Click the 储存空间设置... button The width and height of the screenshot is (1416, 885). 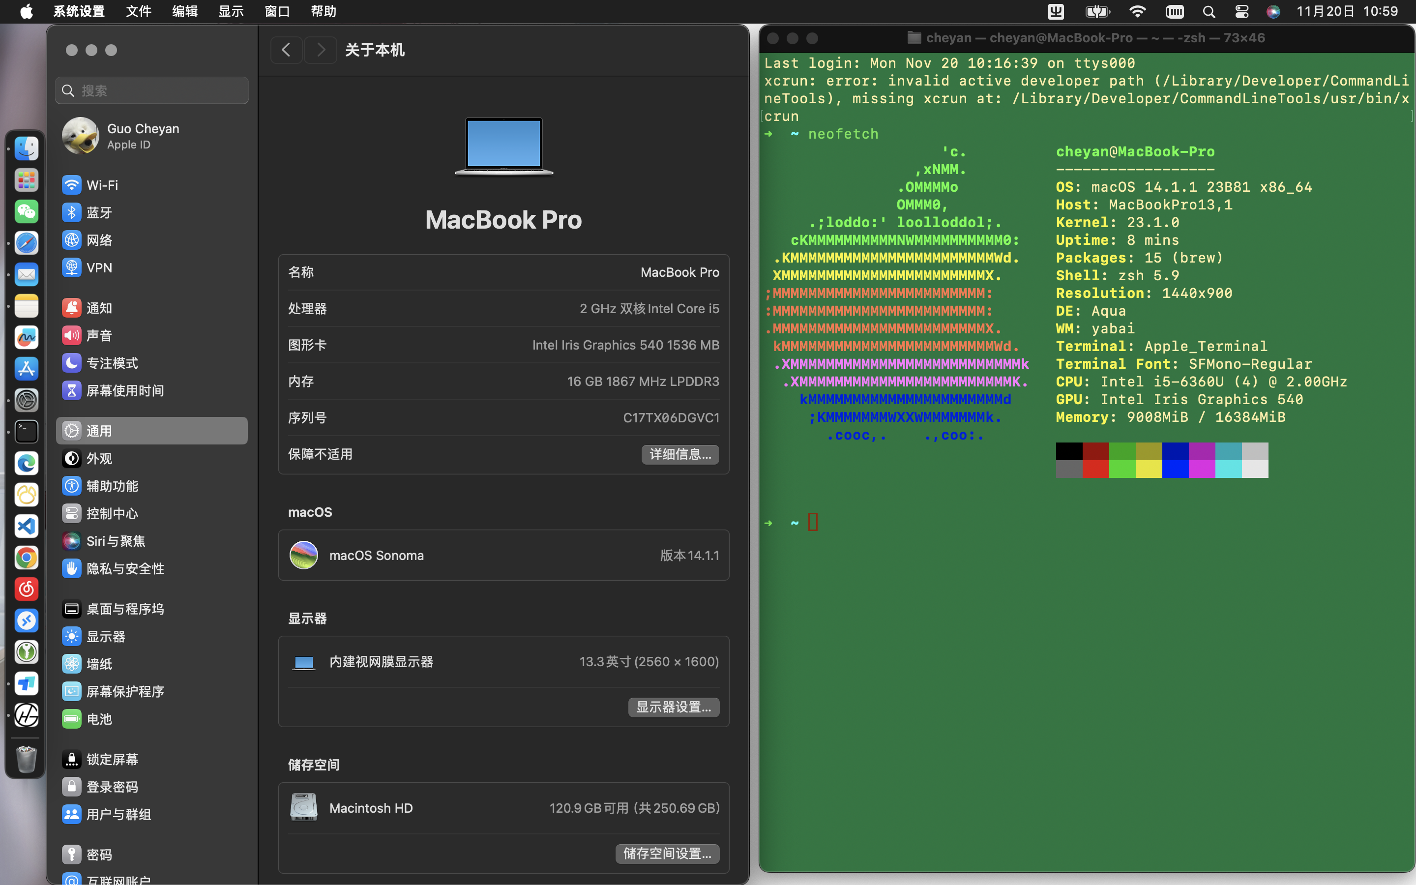(667, 854)
